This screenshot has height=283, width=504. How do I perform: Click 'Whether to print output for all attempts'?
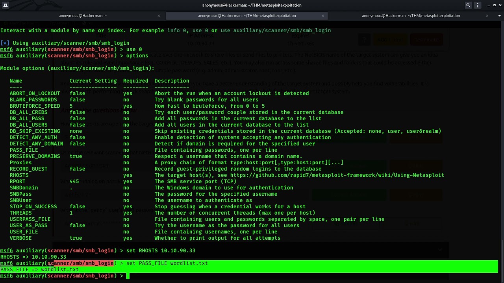217,238
